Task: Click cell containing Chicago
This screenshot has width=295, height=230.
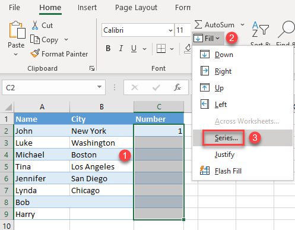Action: coord(101,190)
